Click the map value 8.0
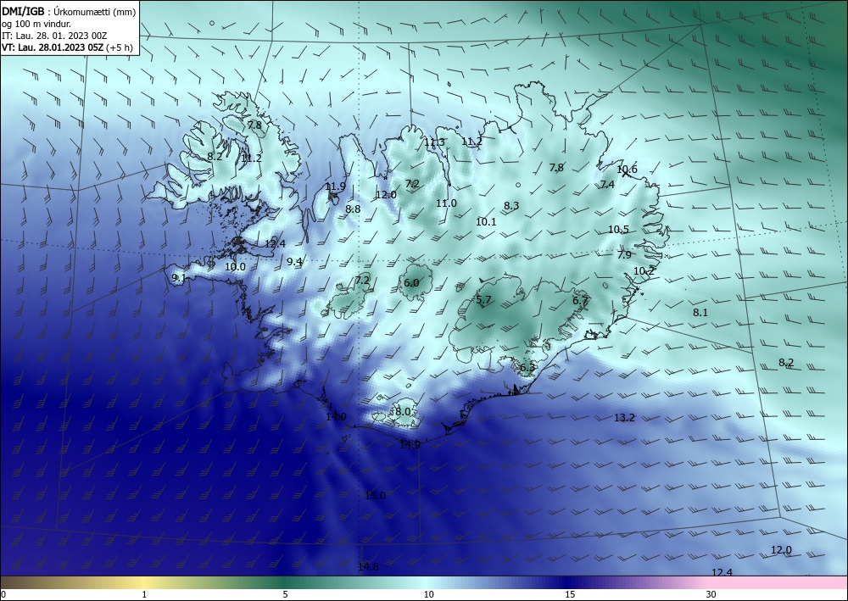The height and width of the screenshot is (601, 848). coord(403,411)
